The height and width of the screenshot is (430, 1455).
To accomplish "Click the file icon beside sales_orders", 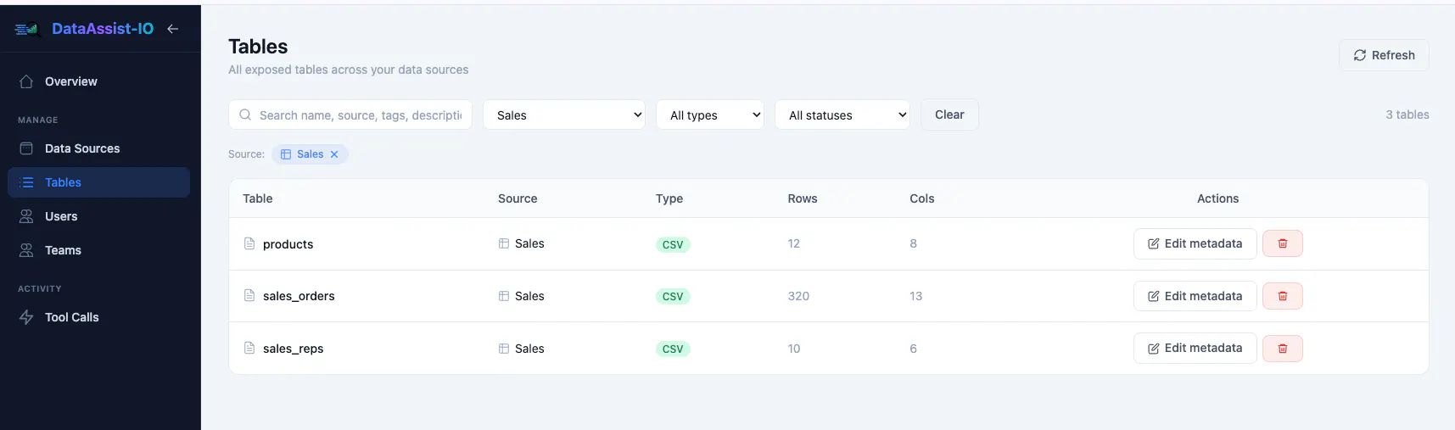I will pos(249,295).
